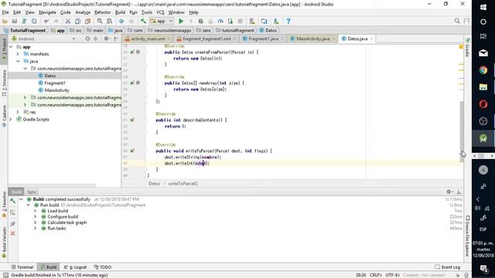Open the Build menu
The width and height of the screenshot is (495, 278).
(120, 12)
